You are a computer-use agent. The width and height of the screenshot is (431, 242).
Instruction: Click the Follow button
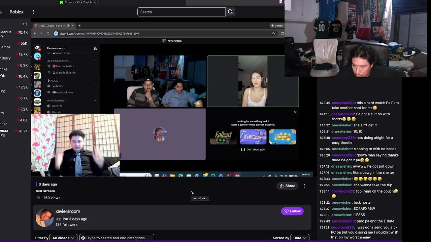click(x=292, y=211)
